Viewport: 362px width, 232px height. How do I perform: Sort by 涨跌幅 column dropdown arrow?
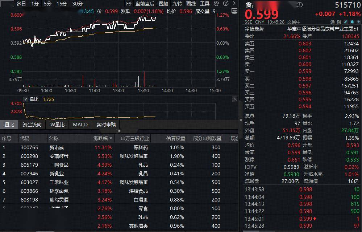point(111,138)
